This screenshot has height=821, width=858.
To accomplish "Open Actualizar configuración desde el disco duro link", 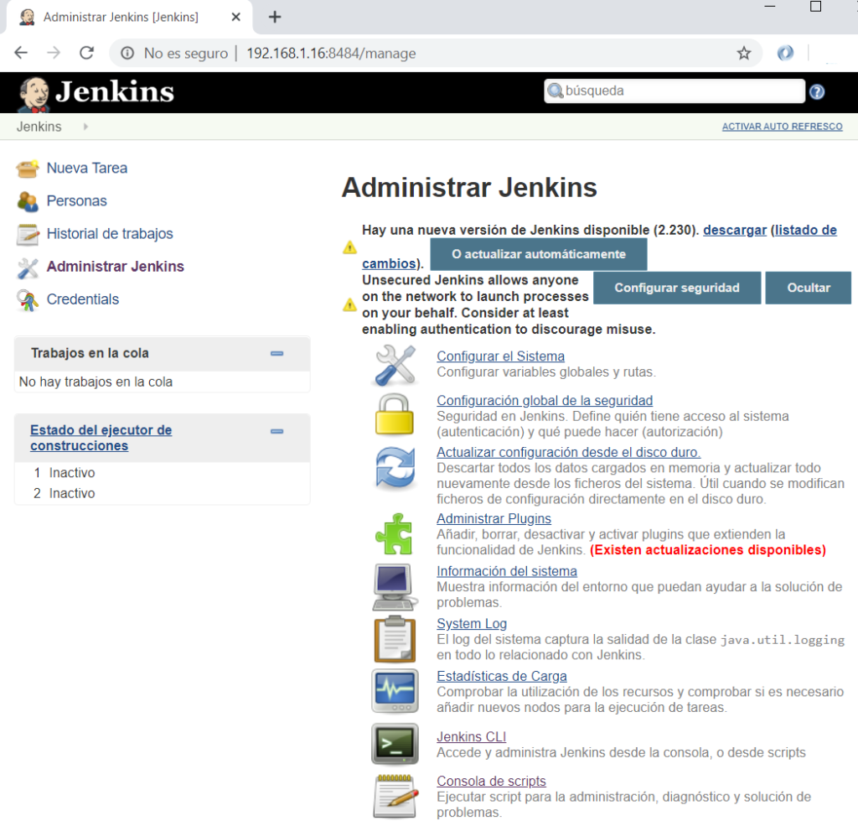I will pos(569,452).
